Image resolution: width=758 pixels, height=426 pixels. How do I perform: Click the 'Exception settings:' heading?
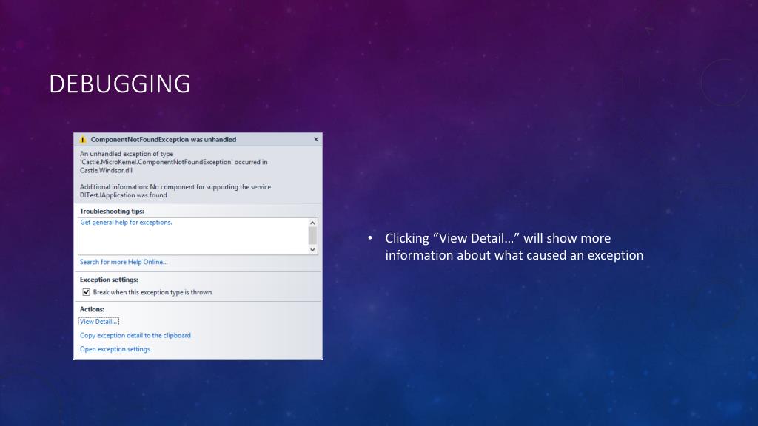tap(109, 279)
